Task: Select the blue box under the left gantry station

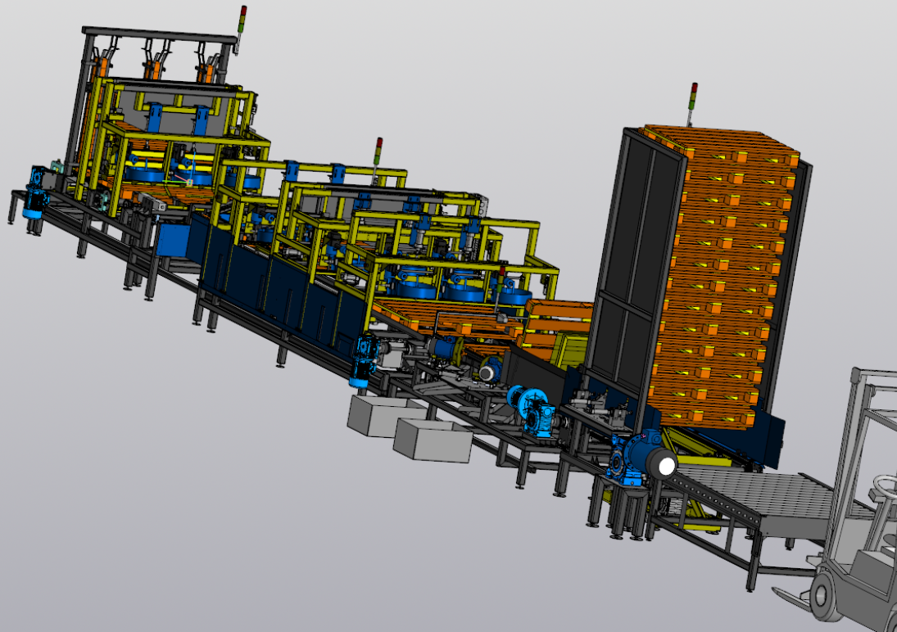Action: (x=174, y=241)
